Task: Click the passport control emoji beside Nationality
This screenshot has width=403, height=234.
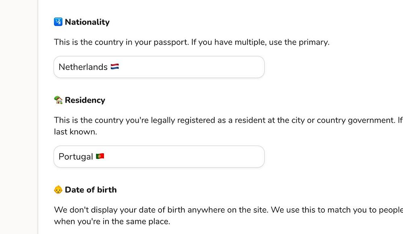Action: click(58, 22)
